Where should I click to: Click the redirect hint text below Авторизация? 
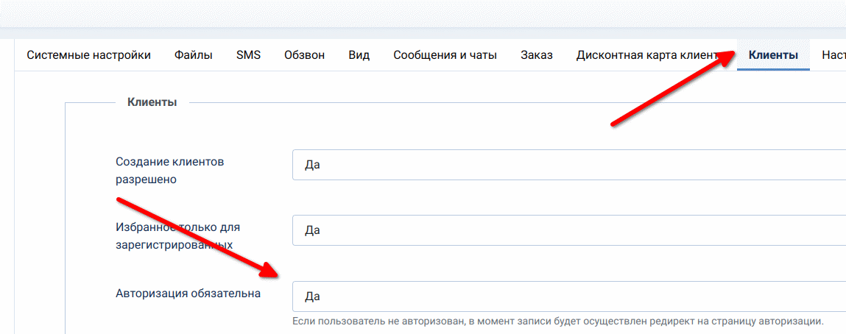557,321
